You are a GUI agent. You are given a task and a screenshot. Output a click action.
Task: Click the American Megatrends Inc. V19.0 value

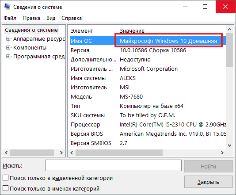point(173,134)
